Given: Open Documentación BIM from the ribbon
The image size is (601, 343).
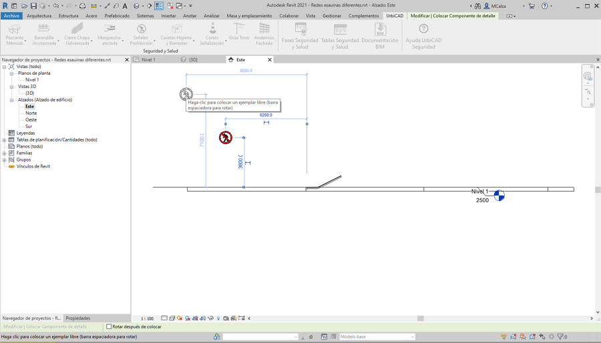Looking at the screenshot, I should (380, 29).
